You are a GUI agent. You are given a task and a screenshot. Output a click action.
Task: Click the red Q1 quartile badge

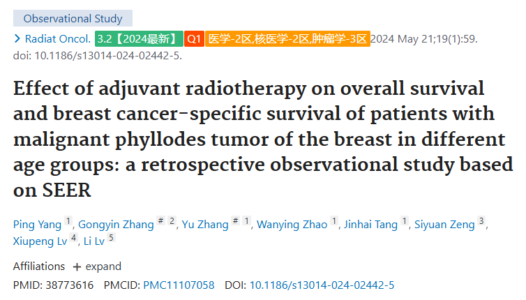coord(194,39)
